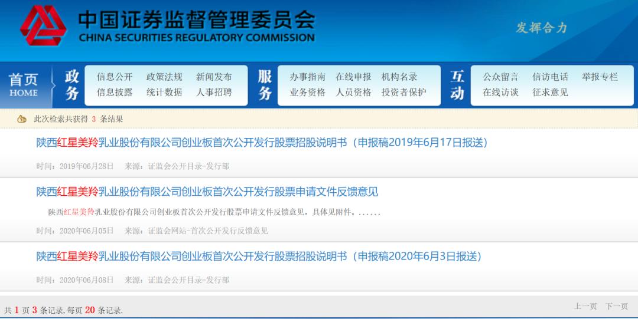Open 办事指南 under 服务
638x319 pixels.
tap(308, 77)
